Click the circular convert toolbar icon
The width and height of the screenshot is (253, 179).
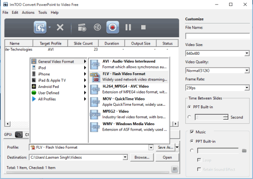click(98, 27)
